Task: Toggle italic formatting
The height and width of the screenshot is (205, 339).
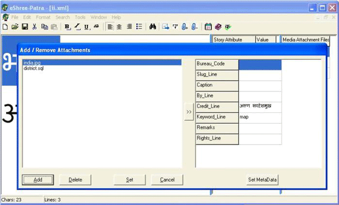Action: tap(77, 27)
